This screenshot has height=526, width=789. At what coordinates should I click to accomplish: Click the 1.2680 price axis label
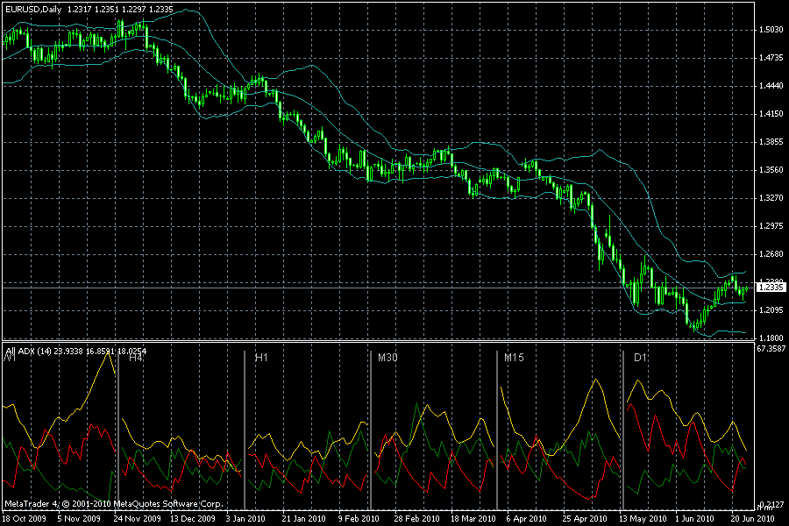click(x=771, y=254)
